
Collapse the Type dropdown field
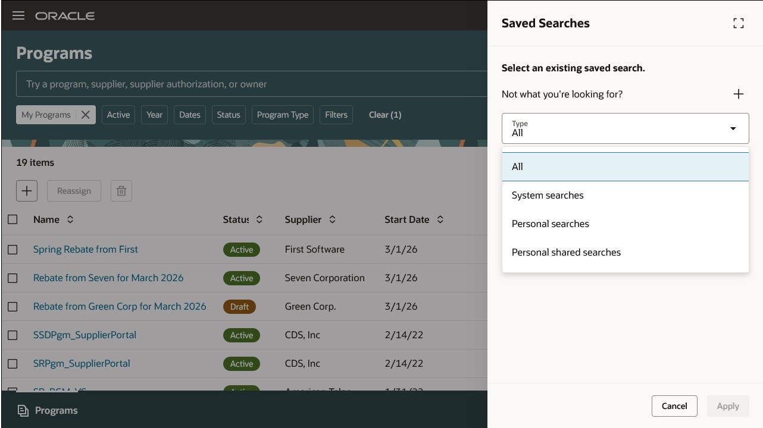[x=733, y=128]
